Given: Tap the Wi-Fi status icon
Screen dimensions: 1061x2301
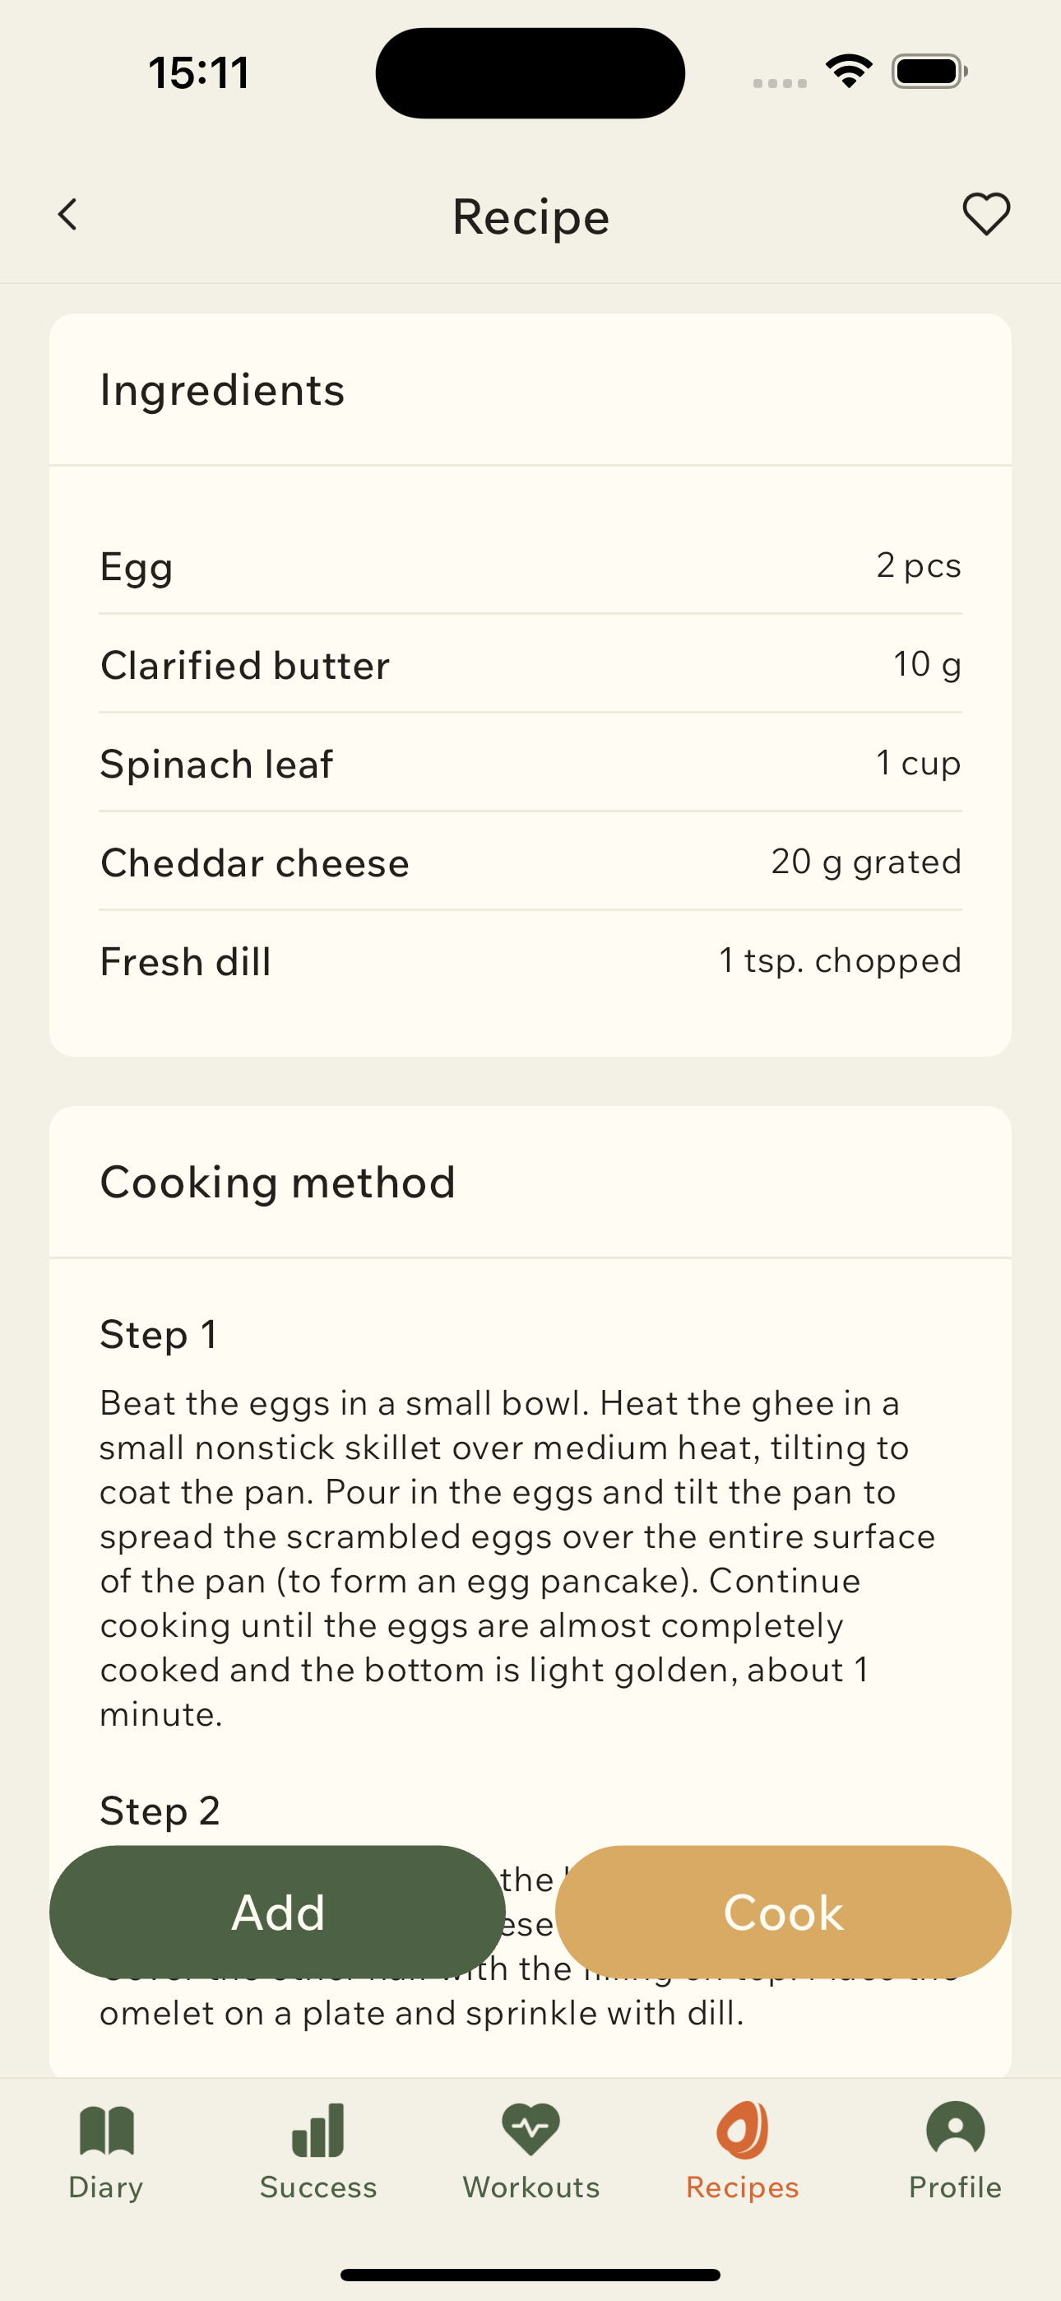Looking at the screenshot, I should (x=849, y=71).
